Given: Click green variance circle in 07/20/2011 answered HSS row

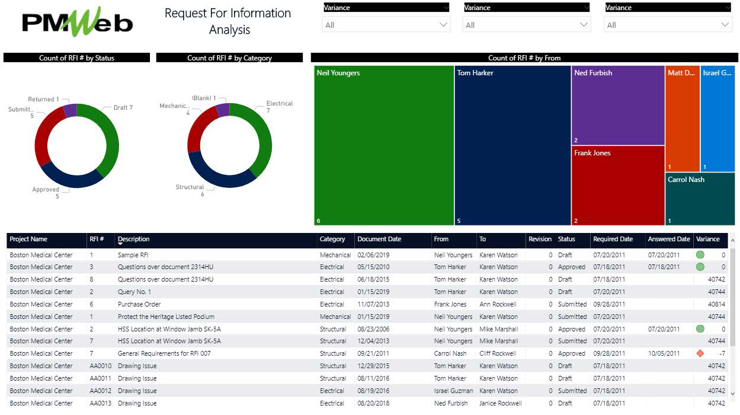Looking at the screenshot, I should coord(700,328).
